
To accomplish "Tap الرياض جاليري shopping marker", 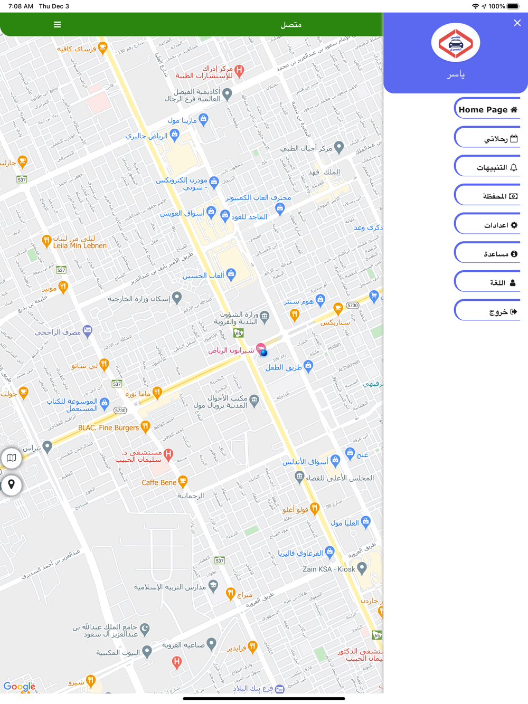I will (x=175, y=135).
